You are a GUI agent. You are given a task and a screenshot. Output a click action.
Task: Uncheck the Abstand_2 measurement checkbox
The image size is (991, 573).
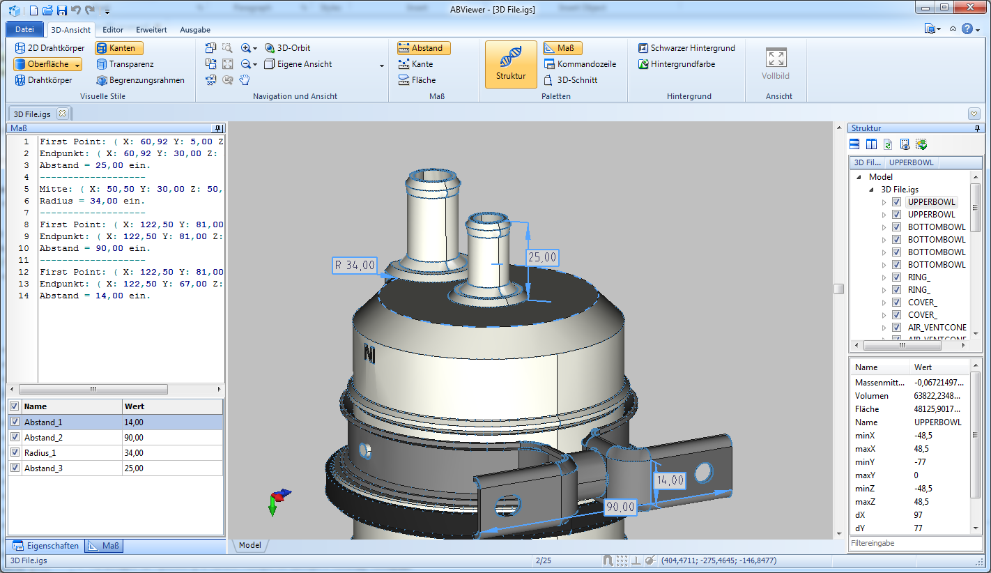[15, 438]
